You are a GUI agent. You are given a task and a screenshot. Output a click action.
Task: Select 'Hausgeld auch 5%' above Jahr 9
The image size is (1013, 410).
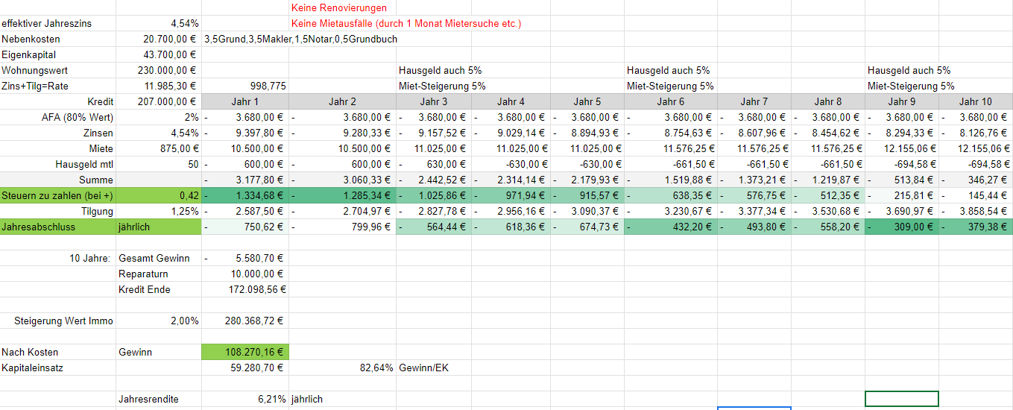point(909,71)
